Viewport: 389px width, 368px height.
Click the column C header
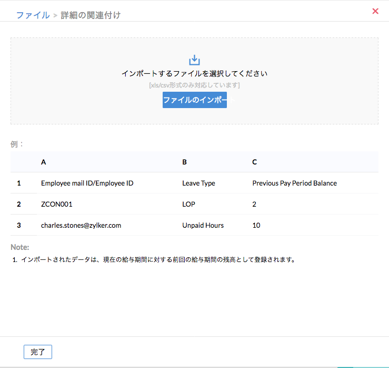(x=254, y=162)
